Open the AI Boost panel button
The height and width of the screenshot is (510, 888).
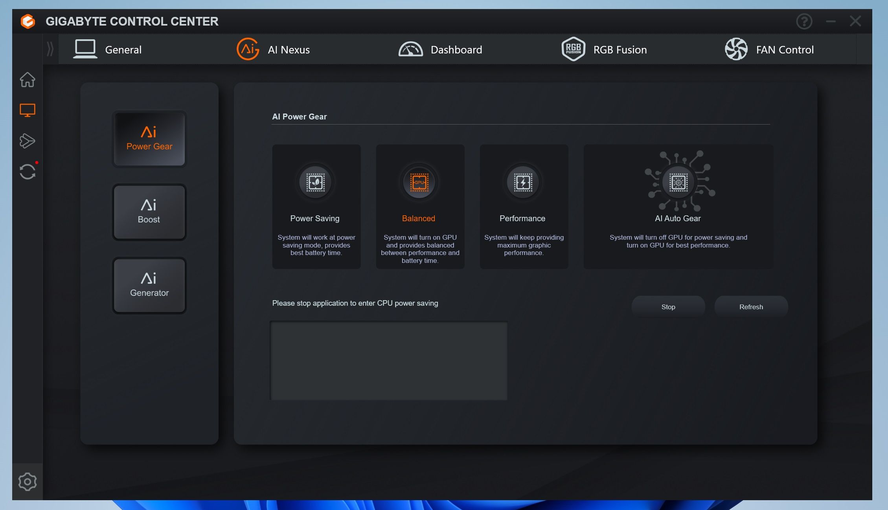(149, 212)
